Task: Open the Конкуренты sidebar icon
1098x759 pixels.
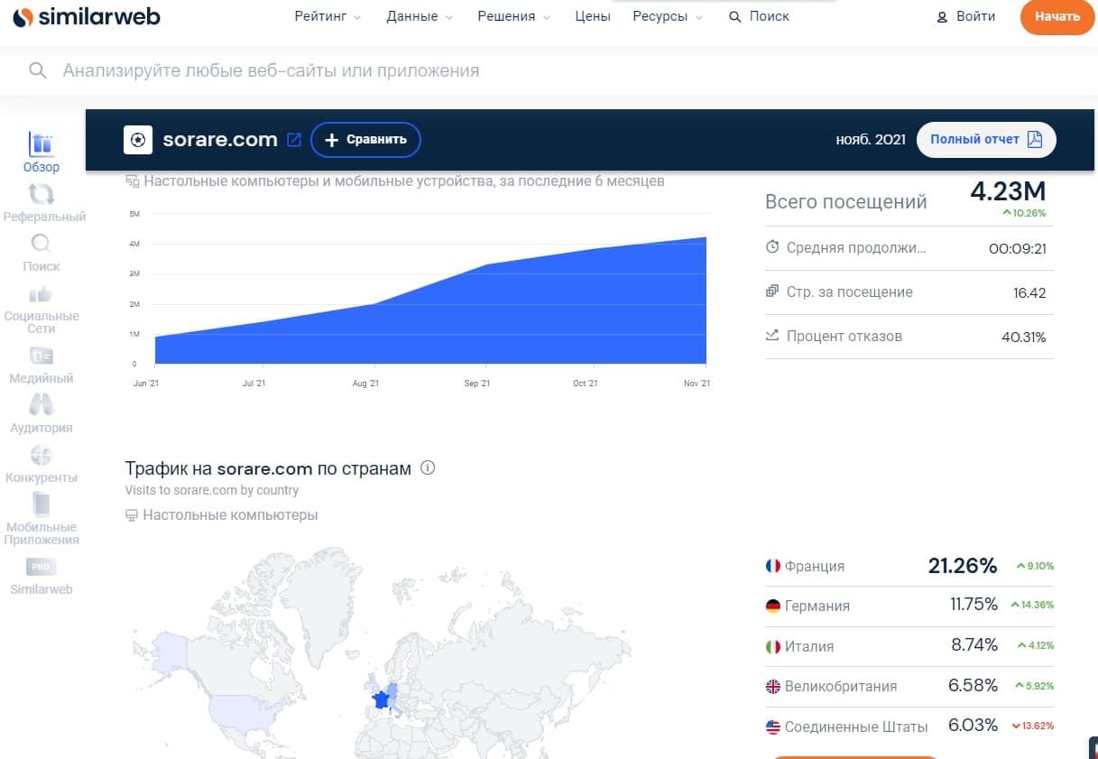Action: tap(42, 454)
